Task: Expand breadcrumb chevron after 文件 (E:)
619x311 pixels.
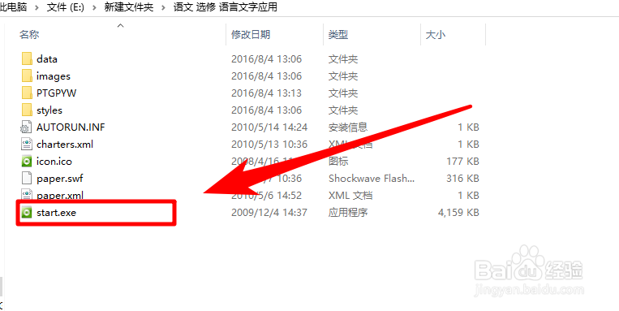Action: [95, 7]
